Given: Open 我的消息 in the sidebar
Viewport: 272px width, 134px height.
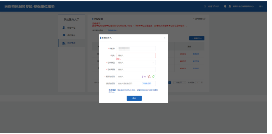Looking at the screenshot, I should (x=71, y=35).
